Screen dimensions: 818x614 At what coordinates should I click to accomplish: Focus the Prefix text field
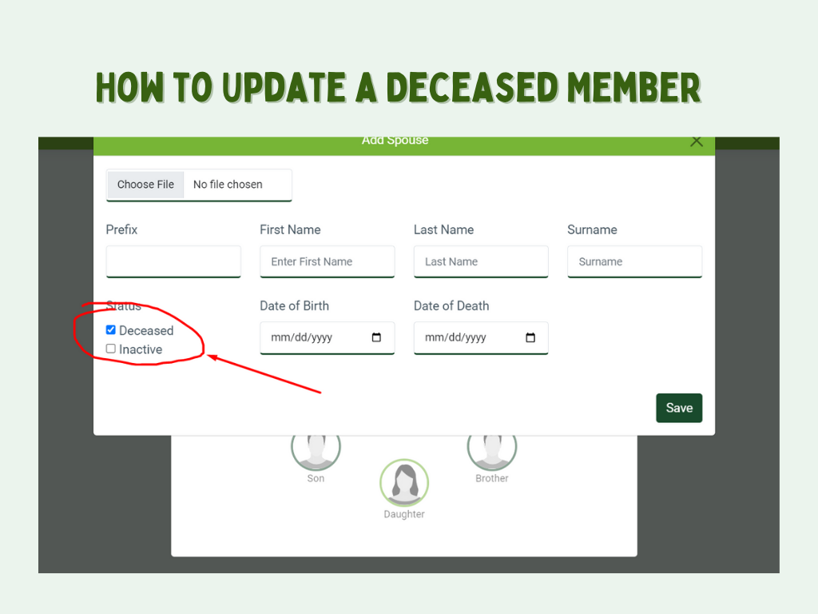(x=173, y=261)
